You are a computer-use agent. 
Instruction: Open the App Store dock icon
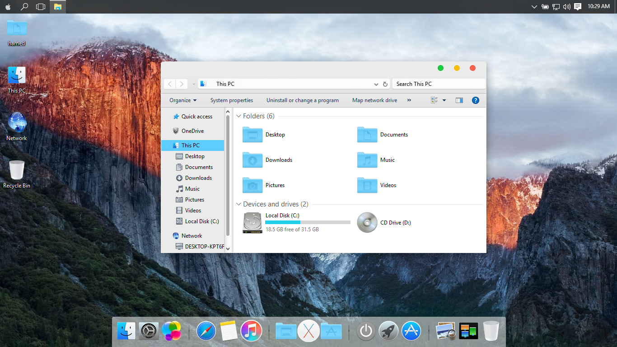(x=411, y=331)
